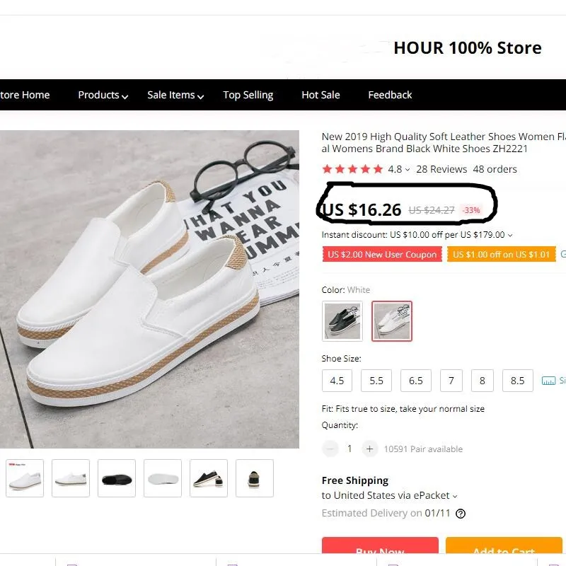This screenshot has height=566, width=566.
Task: View the black shoe side-view thumbnail
Action: (117, 478)
